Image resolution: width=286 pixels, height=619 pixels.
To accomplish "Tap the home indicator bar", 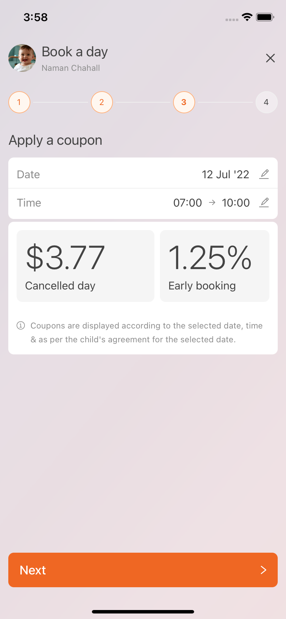I will coord(143,612).
